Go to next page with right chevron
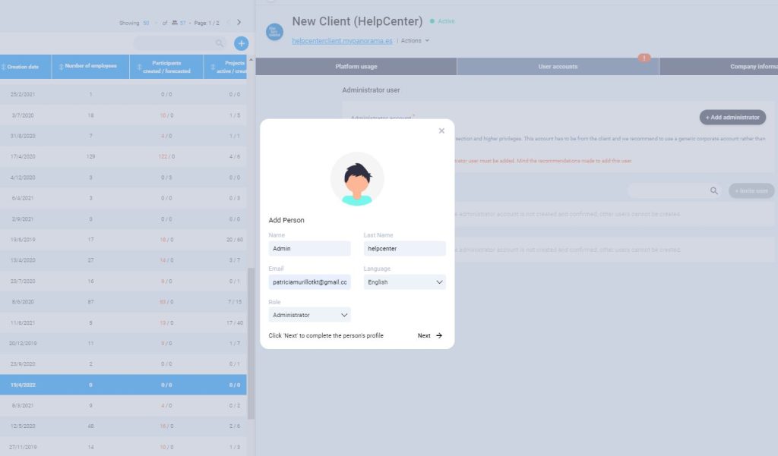 [239, 23]
